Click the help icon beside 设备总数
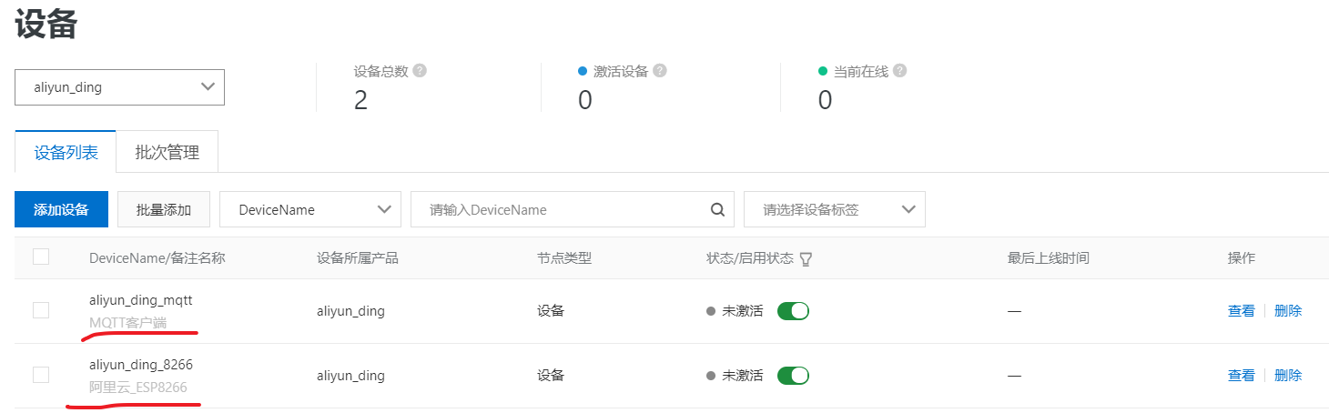The height and width of the screenshot is (413, 1329). [420, 71]
